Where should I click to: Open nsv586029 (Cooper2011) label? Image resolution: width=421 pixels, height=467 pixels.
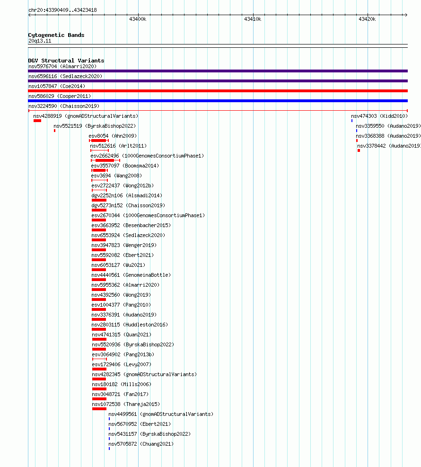pos(60,96)
